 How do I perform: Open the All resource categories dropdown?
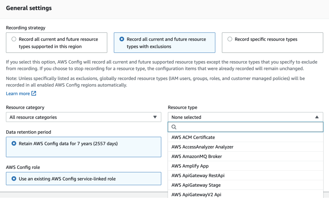pos(84,117)
